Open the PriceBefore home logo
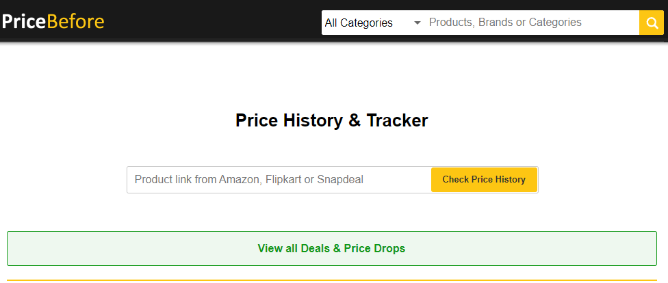Screen dimensions: 668x283 click(x=53, y=22)
